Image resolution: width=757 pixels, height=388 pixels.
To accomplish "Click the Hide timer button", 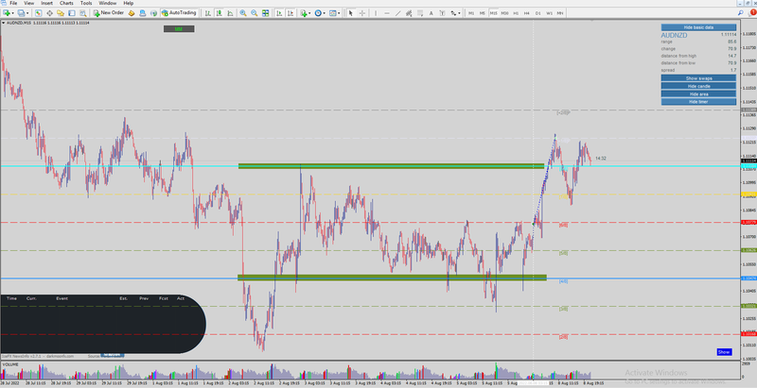I will point(698,102).
